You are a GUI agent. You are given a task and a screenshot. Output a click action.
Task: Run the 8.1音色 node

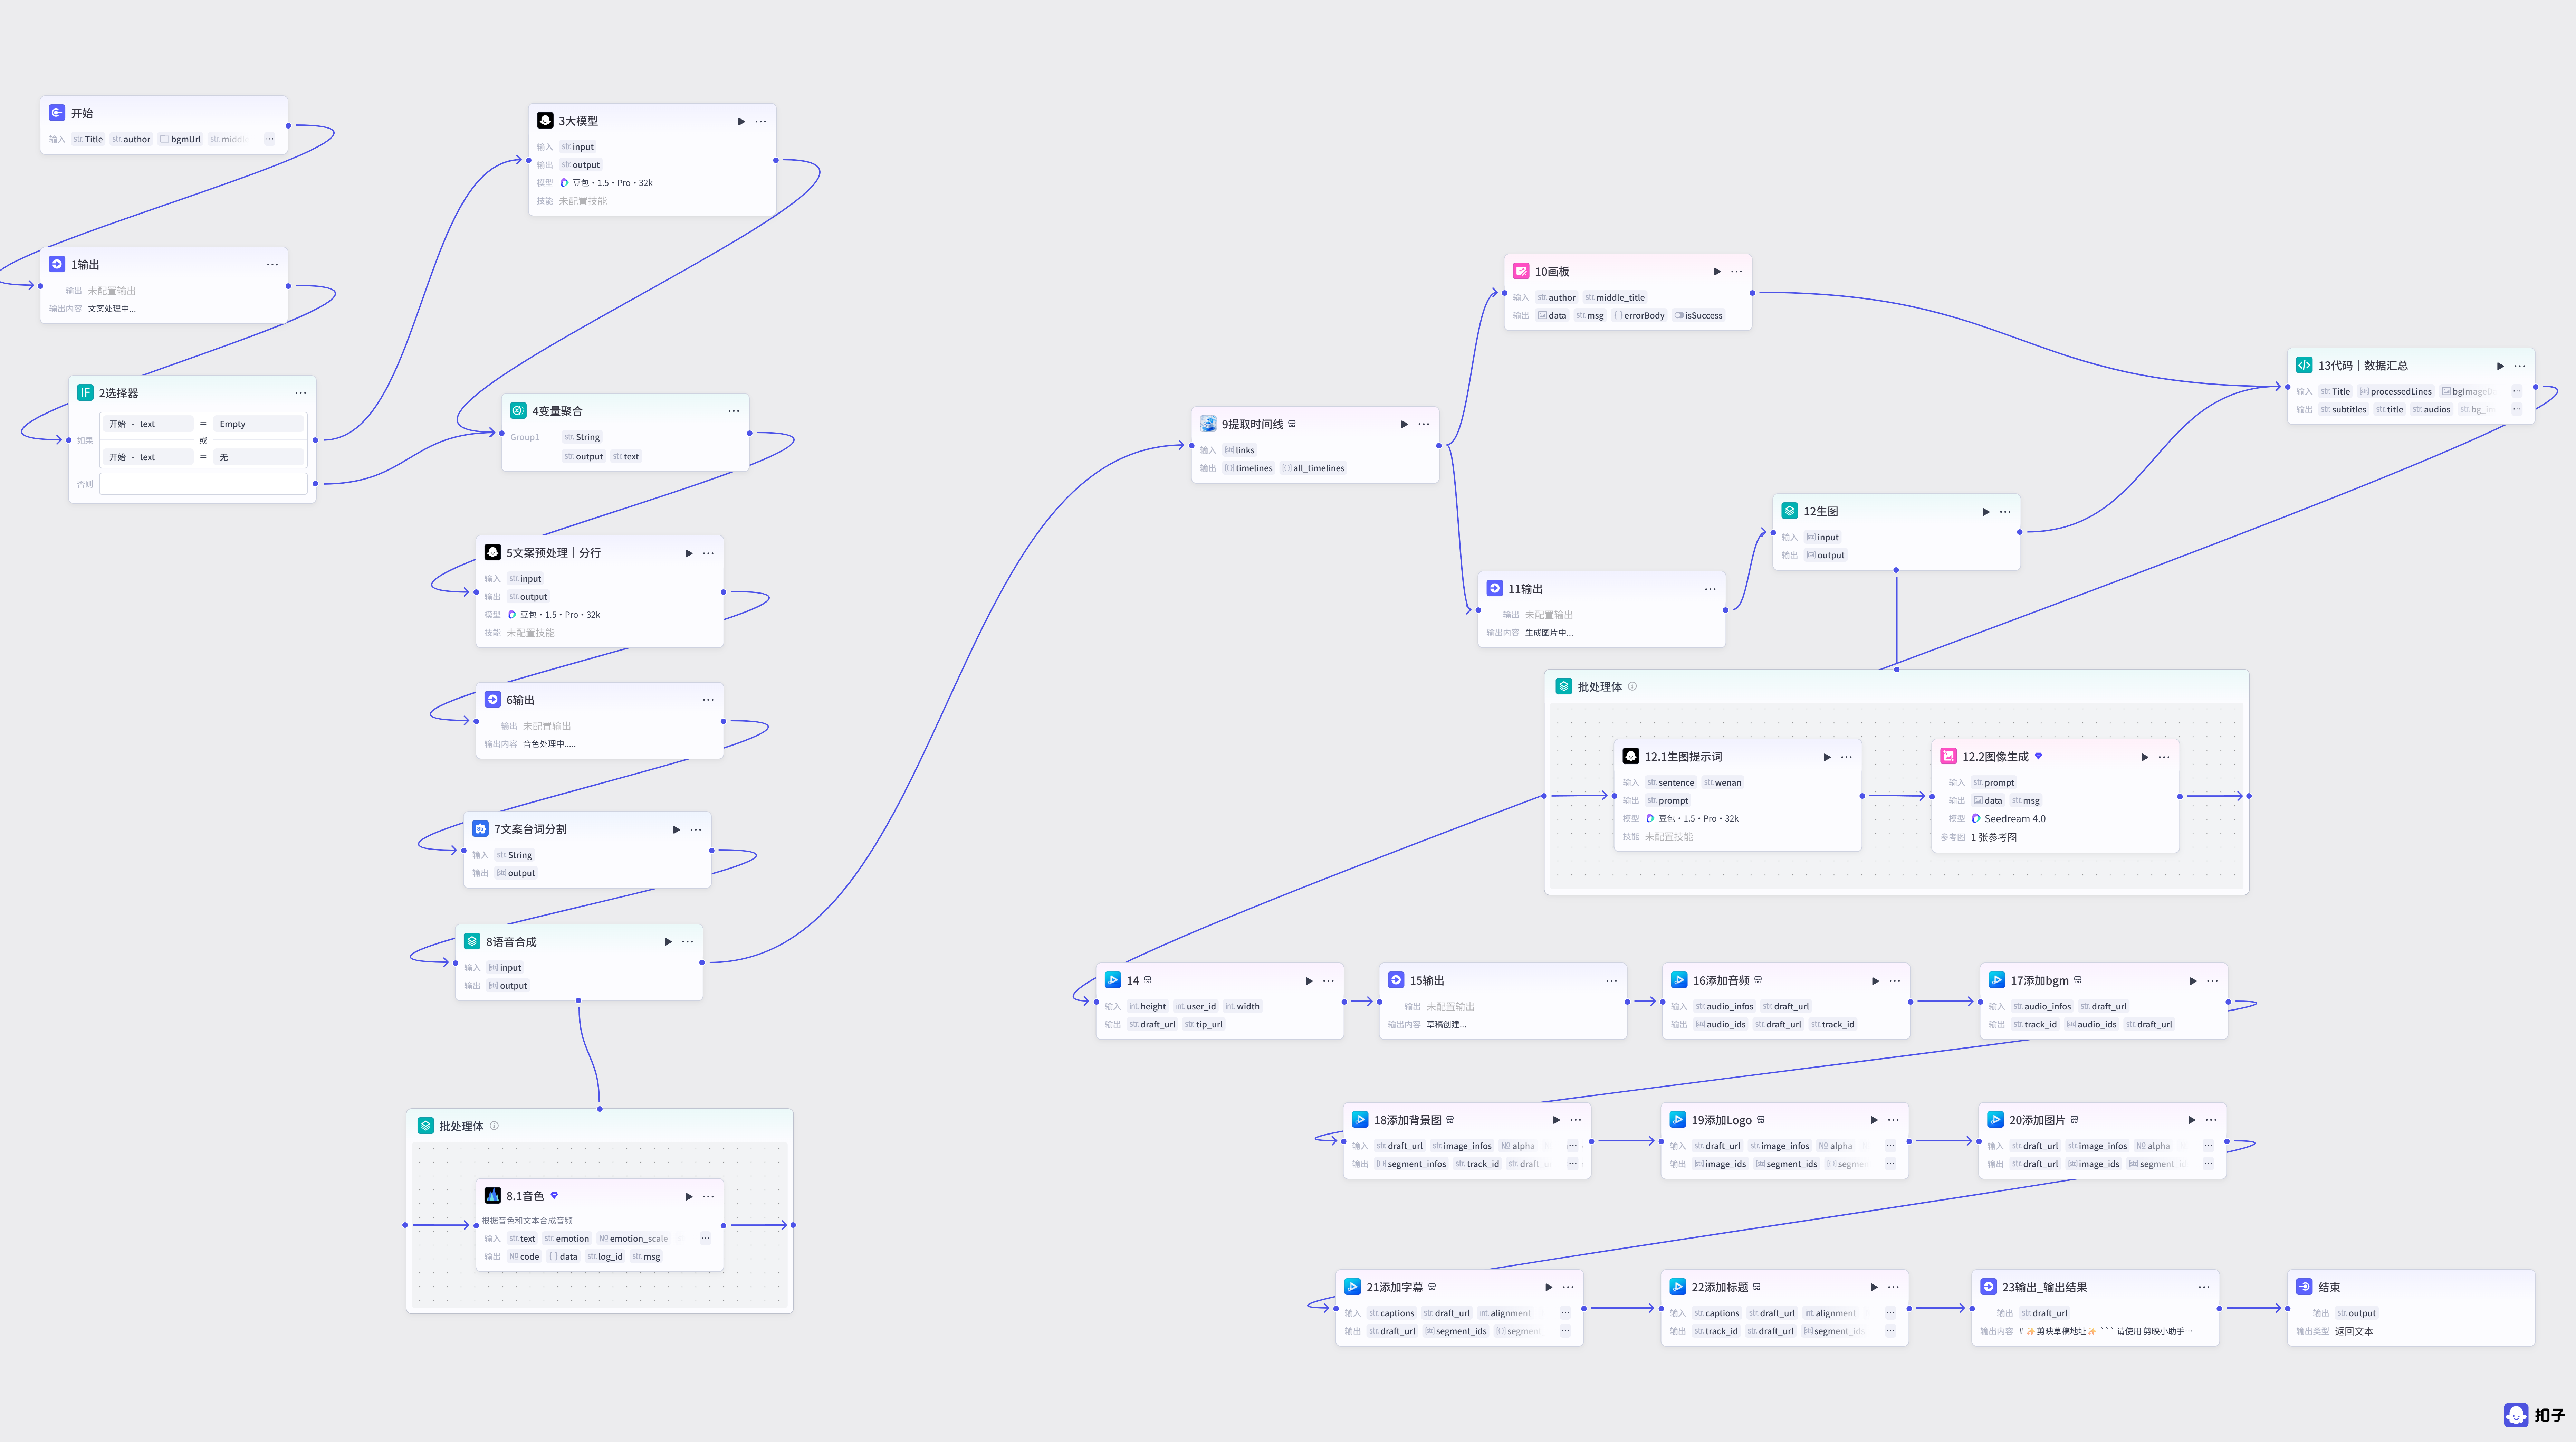689,1196
